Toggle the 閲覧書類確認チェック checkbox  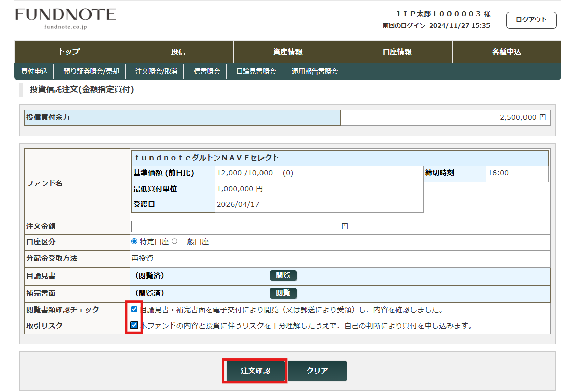(x=134, y=309)
